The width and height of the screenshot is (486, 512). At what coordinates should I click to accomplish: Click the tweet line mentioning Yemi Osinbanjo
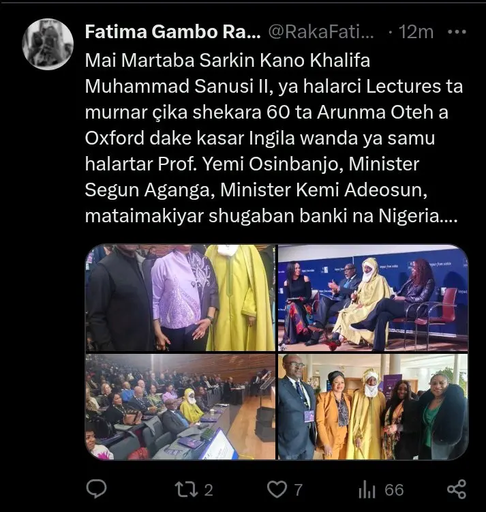tap(252, 164)
